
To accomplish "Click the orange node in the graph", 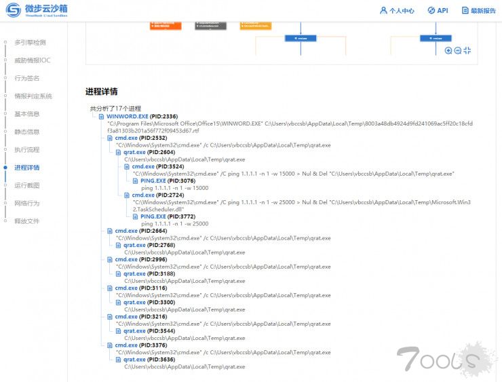I will click(166, 26).
